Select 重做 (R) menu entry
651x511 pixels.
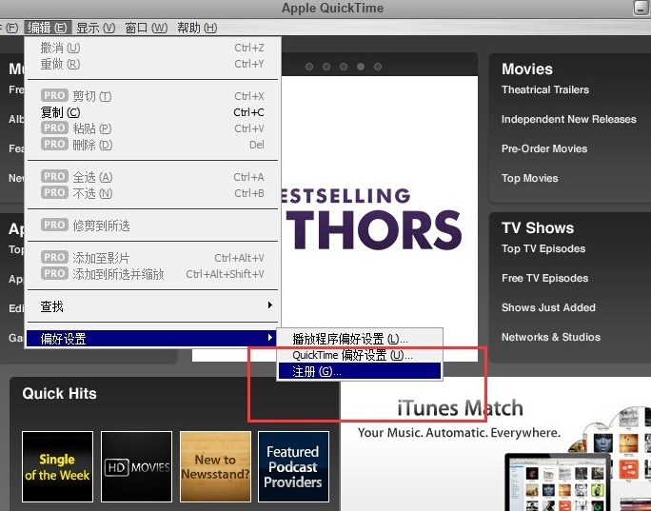[x=153, y=64]
